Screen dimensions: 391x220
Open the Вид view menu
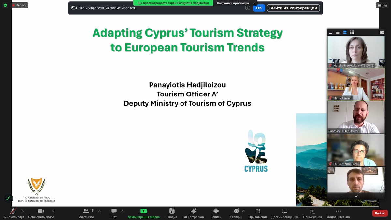[383, 5]
